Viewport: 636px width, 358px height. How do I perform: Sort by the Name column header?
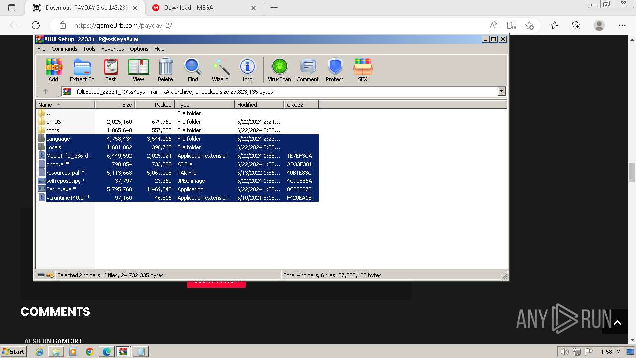click(65, 105)
